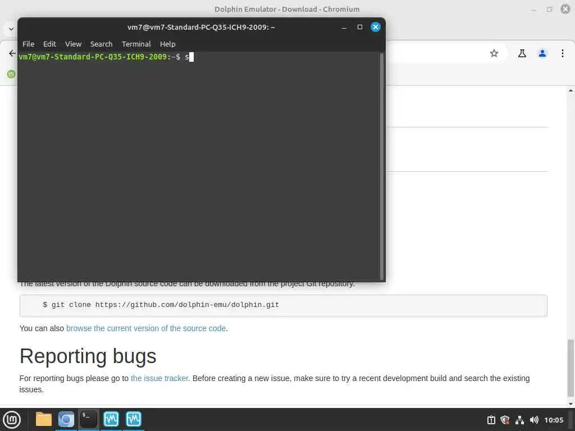Open the Chromium three-dot menu
The image size is (575, 431).
coord(562,53)
